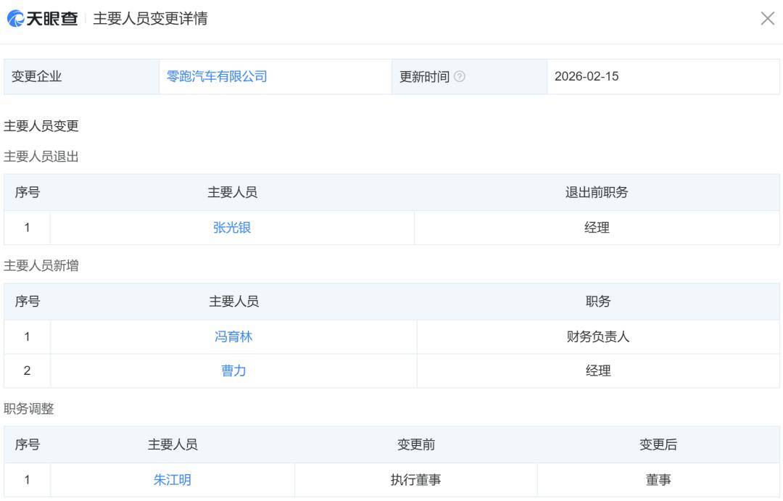783x501 pixels.
Task: Click the 变更企业 field label
Action: 37,76
